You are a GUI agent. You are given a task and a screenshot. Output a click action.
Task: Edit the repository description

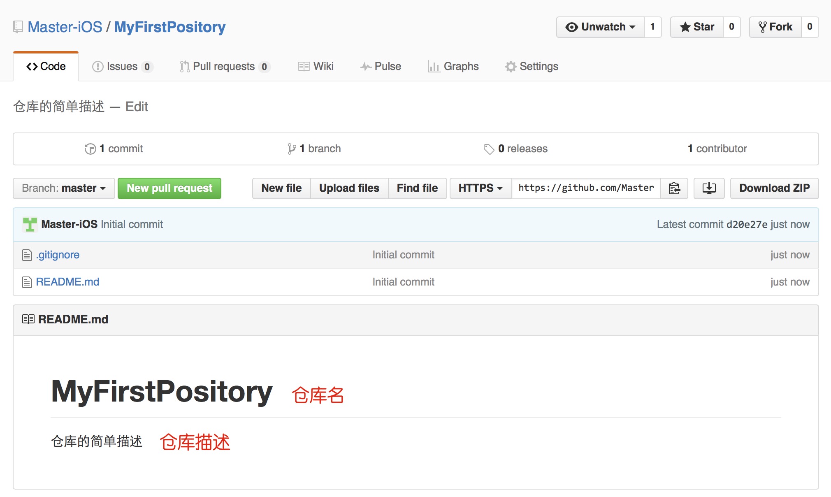(137, 107)
